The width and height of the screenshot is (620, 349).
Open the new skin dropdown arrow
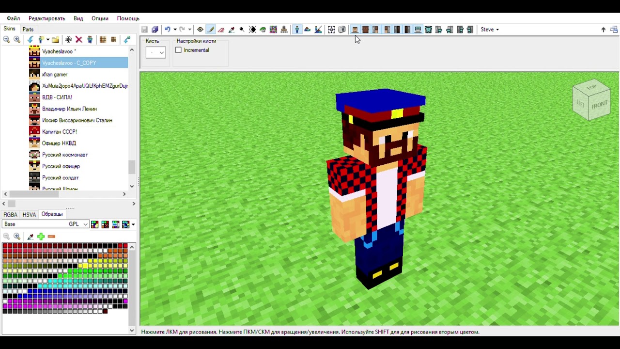click(x=47, y=40)
